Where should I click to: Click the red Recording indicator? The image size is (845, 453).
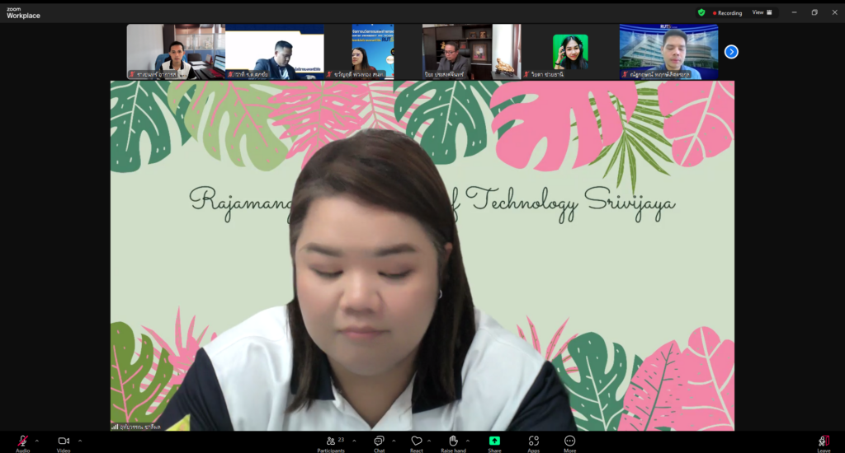pos(728,13)
